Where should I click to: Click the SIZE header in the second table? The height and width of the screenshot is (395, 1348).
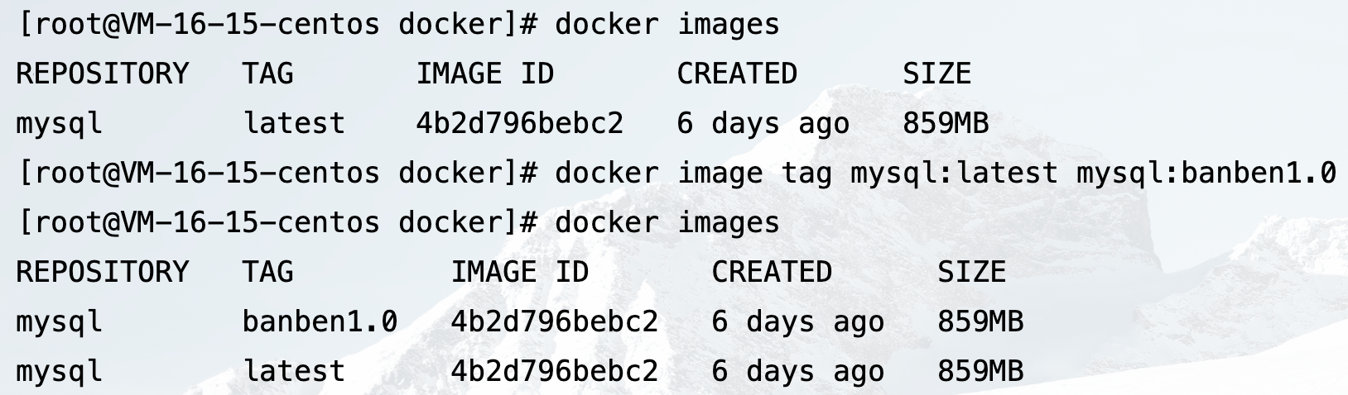pyautogui.click(x=971, y=272)
